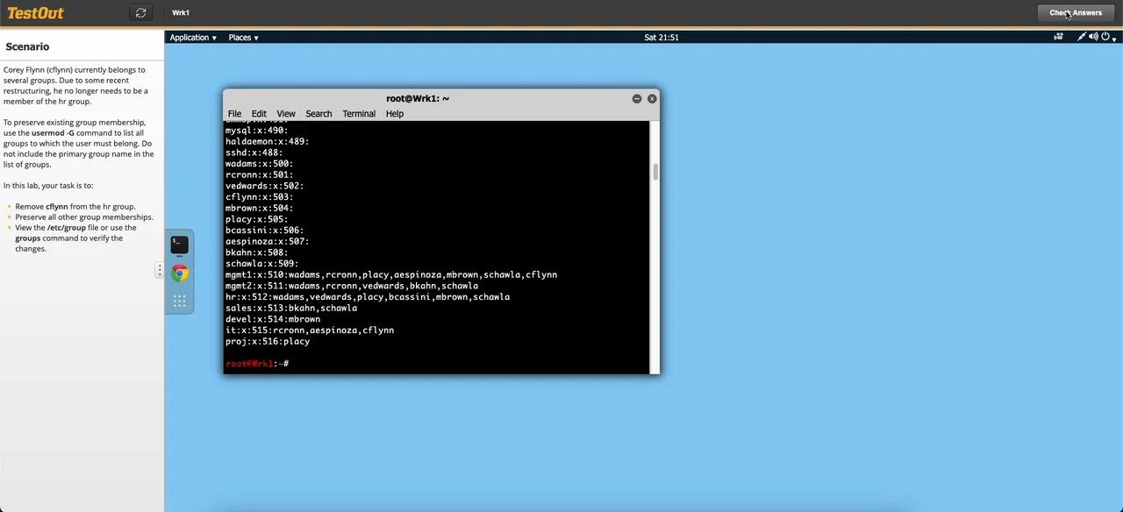Click the volume icon in the top bar
1123x512 pixels.
1093,37
